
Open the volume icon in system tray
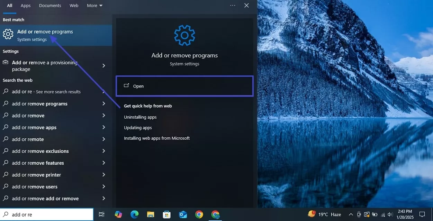[x=390, y=214]
